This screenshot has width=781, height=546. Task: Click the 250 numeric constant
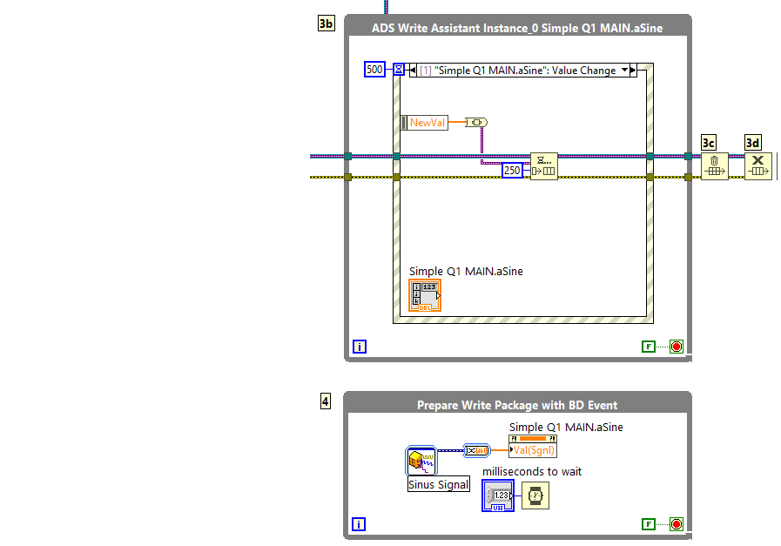pyautogui.click(x=513, y=171)
